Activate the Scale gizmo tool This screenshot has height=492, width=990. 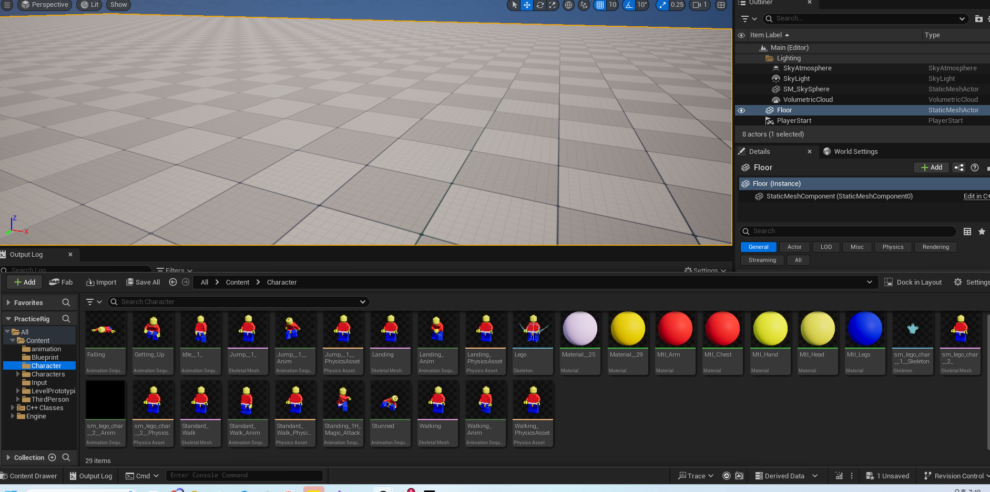552,5
